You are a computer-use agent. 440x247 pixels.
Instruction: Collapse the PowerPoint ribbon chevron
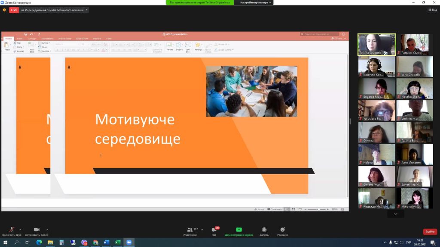coord(345,39)
